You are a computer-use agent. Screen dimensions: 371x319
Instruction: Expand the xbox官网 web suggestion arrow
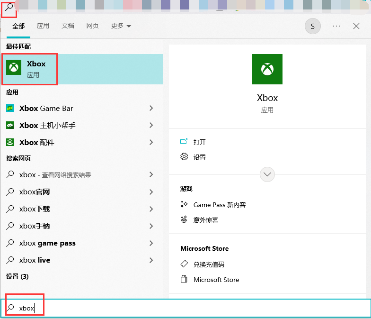pyautogui.click(x=151, y=192)
